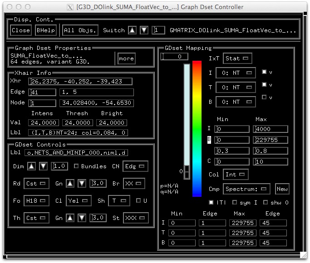
Task: Enable the sym I checkbox
Action: [x=235, y=202]
